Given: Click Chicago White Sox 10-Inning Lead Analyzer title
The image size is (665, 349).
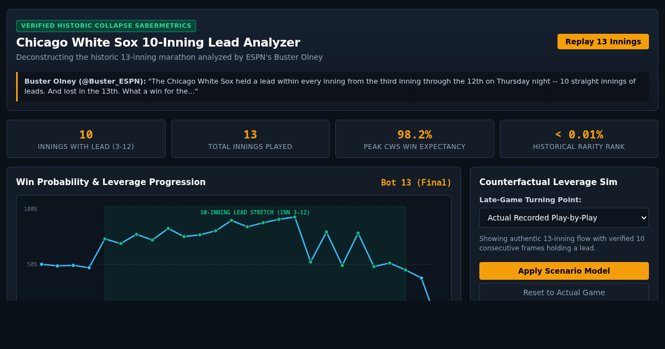Looking at the screenshot, I should pyautogui.click(x=158, y=43).
